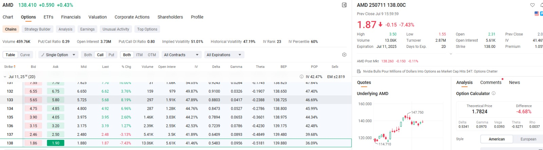The height and width of the screenshot is (150, 543).
Task: Open the news article document icon
Action: click(x=359, y=71)
